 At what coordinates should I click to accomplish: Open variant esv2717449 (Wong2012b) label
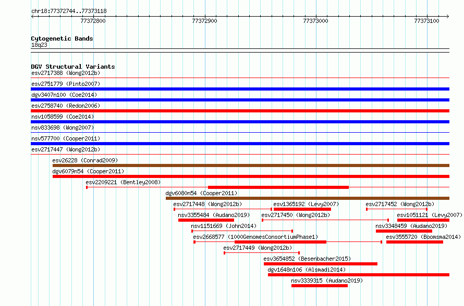tap(258, 248)
